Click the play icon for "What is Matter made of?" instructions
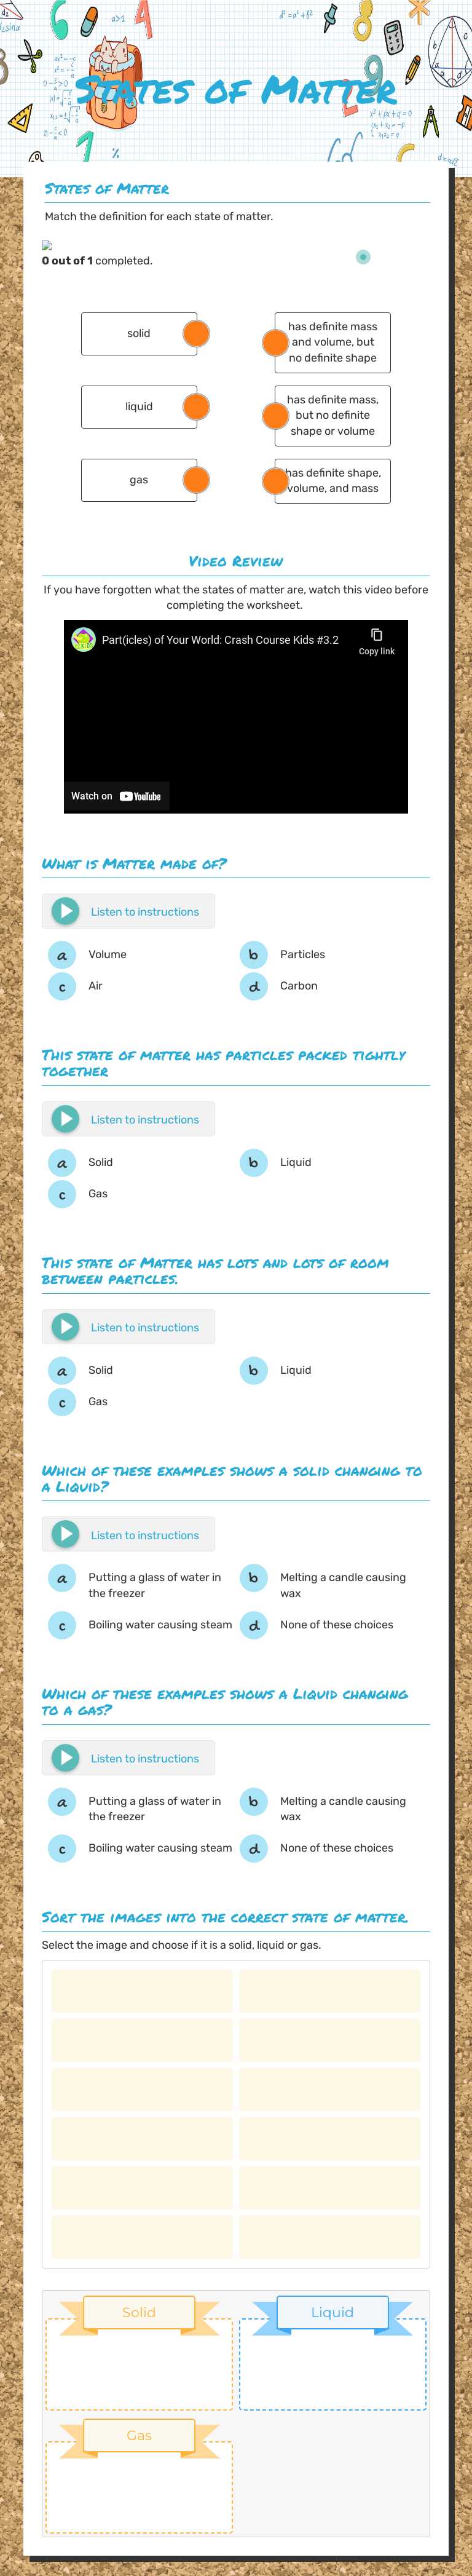Screen dimensions: 472x2576 [x=67, y=911]
